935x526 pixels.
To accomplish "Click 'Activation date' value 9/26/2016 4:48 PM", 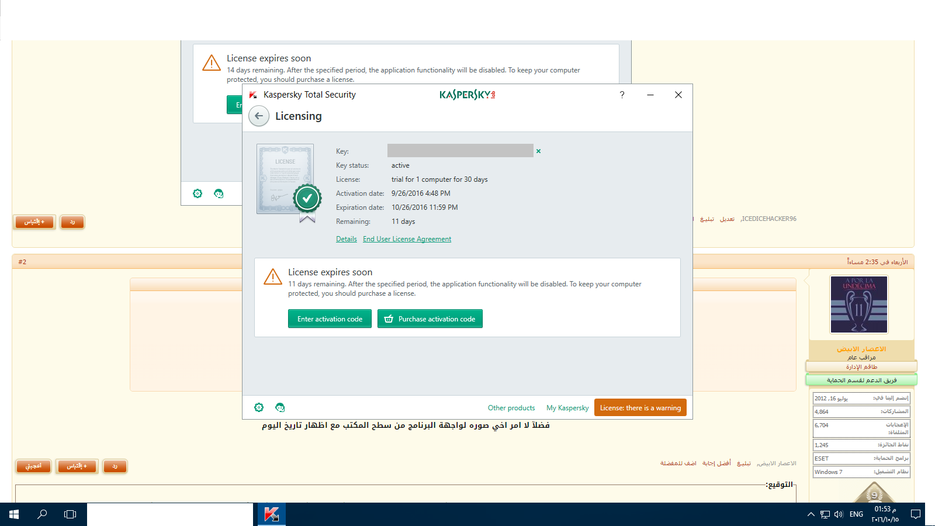I will (x=421, y=193).
